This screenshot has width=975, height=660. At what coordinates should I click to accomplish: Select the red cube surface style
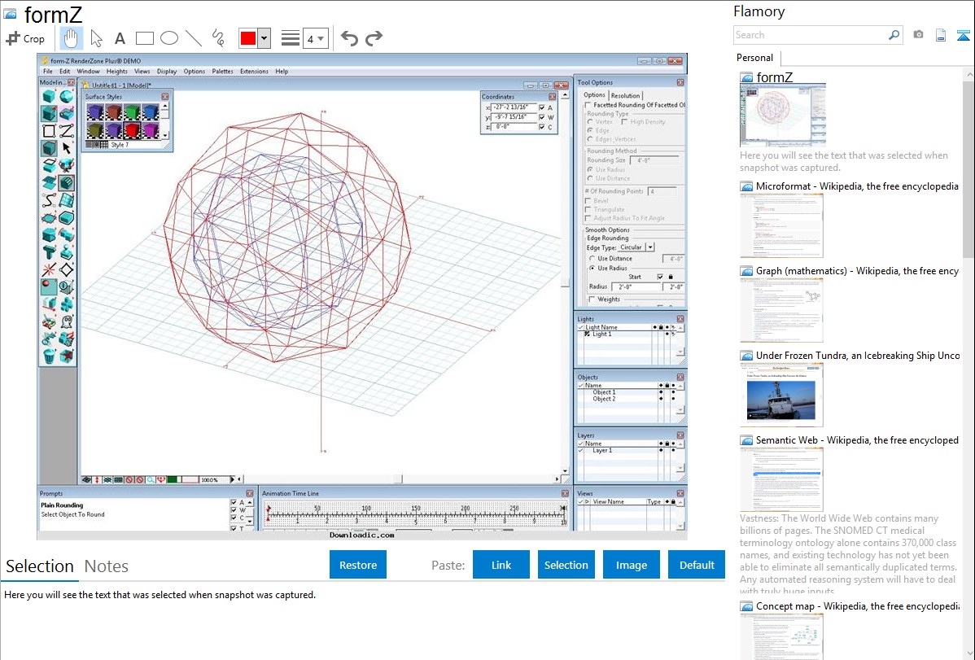132,131
